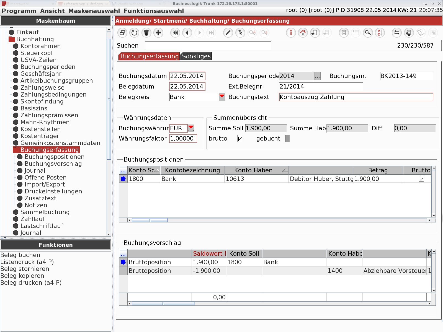
Task: Go to previous record arrow icon
Action: pyautogui.click(x=187, y=33)
